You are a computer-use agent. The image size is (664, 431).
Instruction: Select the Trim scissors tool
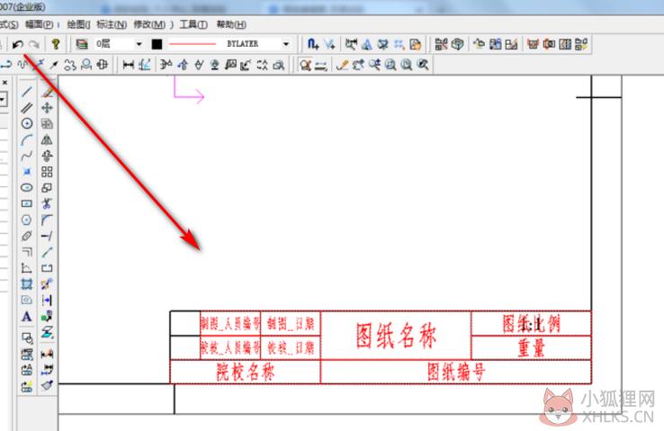click(x=47, y=203)
